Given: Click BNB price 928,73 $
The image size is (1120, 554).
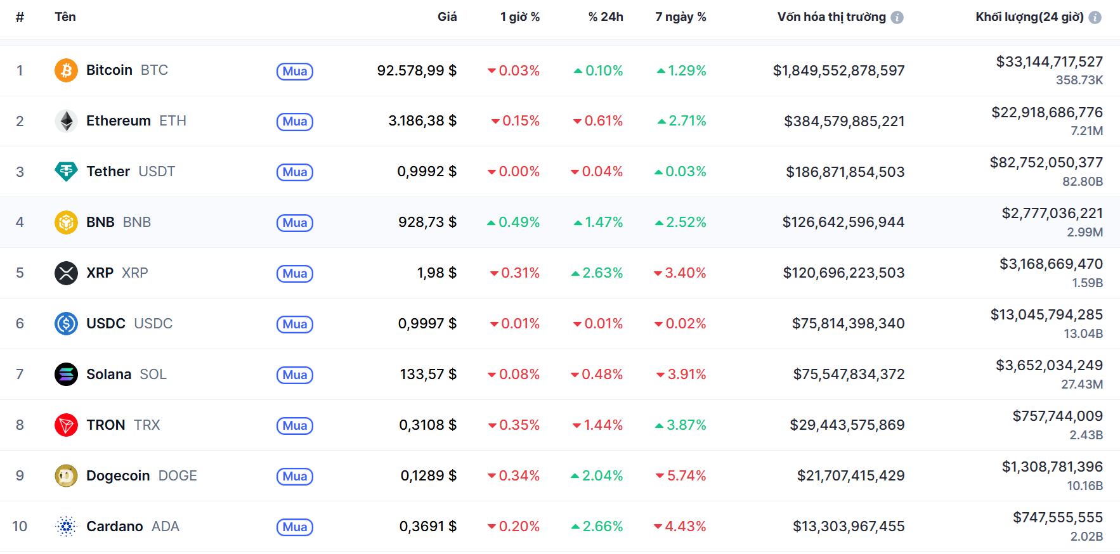Looking at the screenshot, I should coord(427,222).
